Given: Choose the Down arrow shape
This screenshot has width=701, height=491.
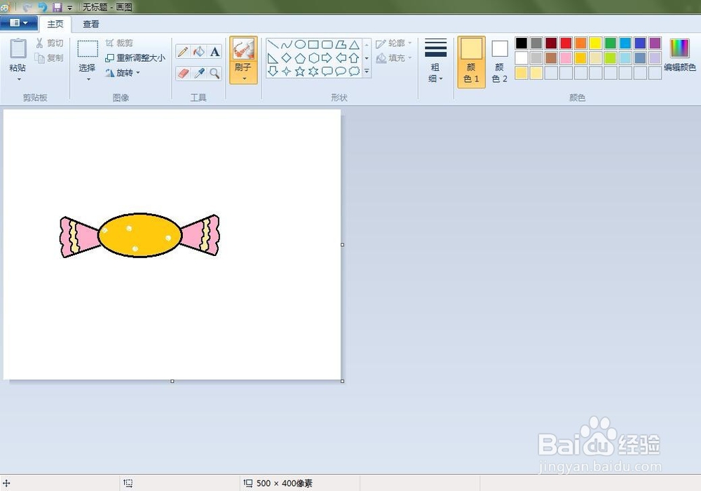Looking at the screenshot, I should pyautogui.click(x=273, y=71).
